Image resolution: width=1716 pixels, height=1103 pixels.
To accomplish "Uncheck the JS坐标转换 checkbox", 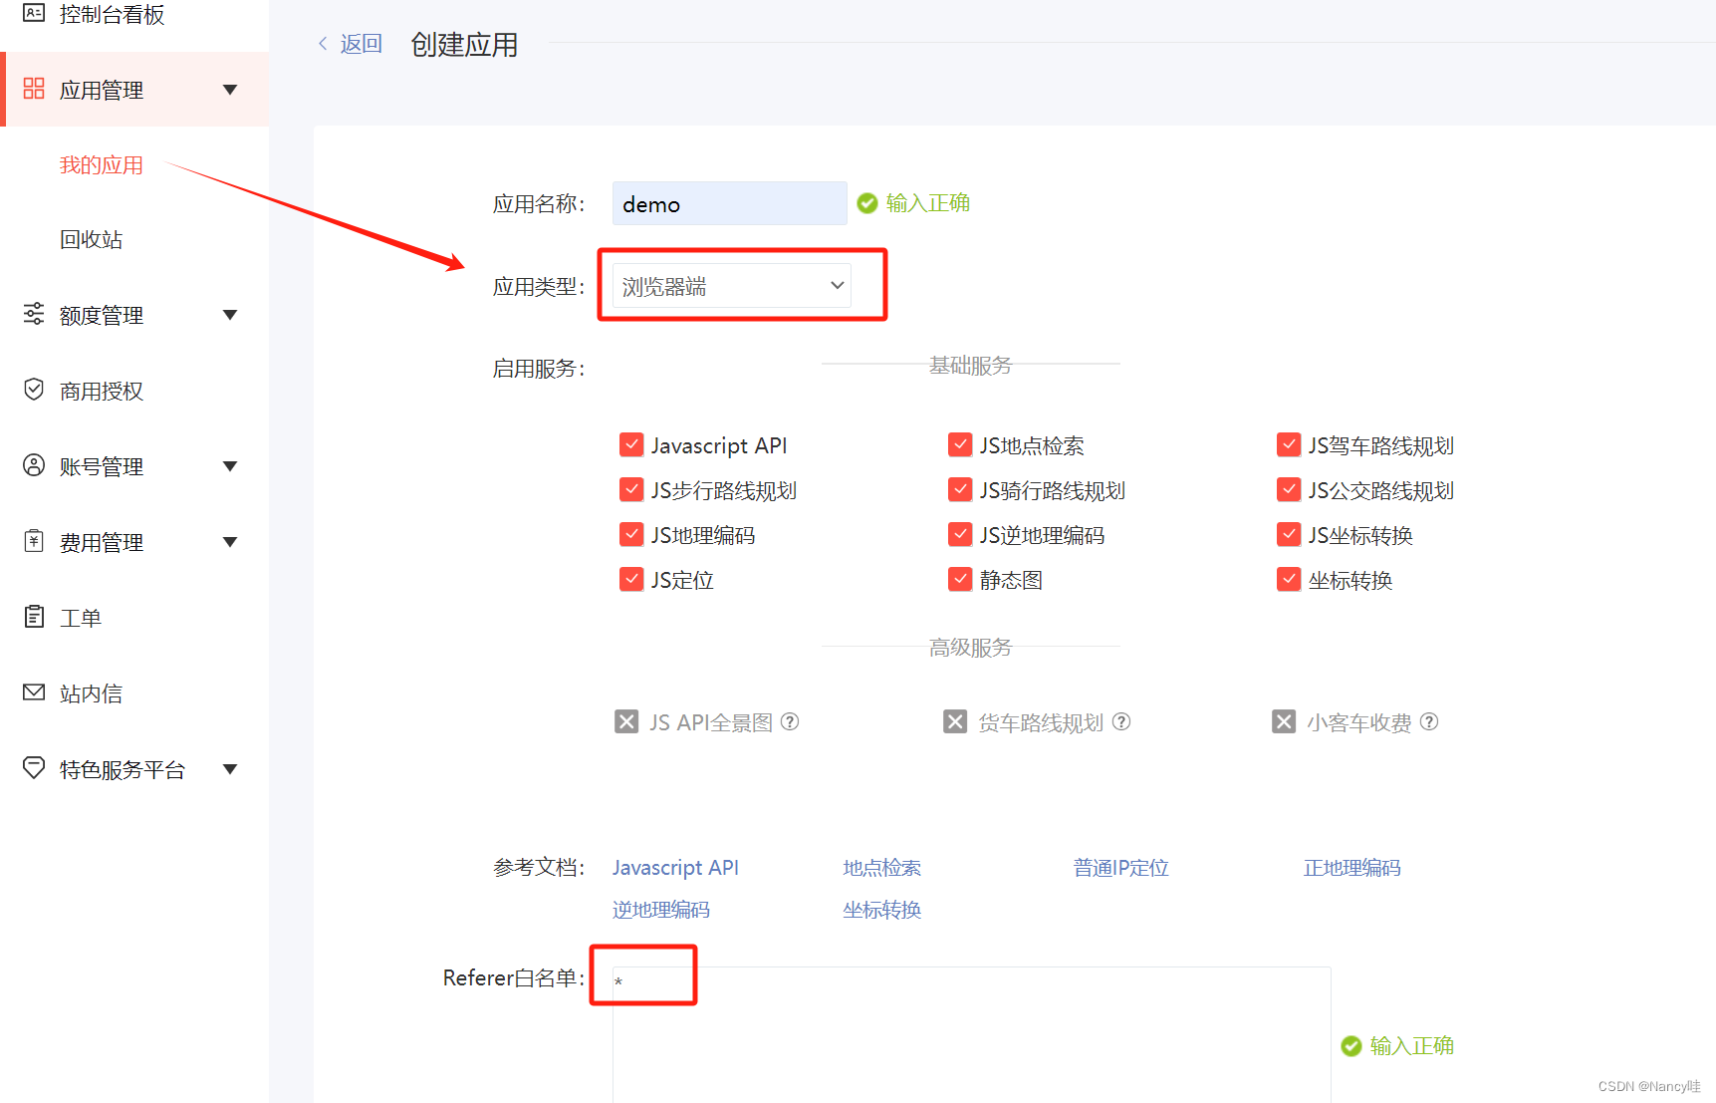I will tap(1289, 534).
